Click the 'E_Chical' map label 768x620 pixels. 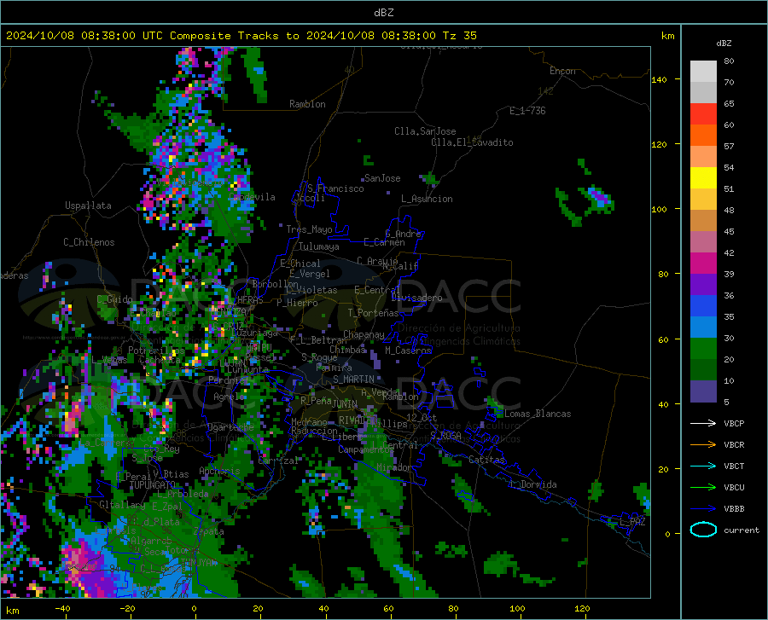(300, 264)
